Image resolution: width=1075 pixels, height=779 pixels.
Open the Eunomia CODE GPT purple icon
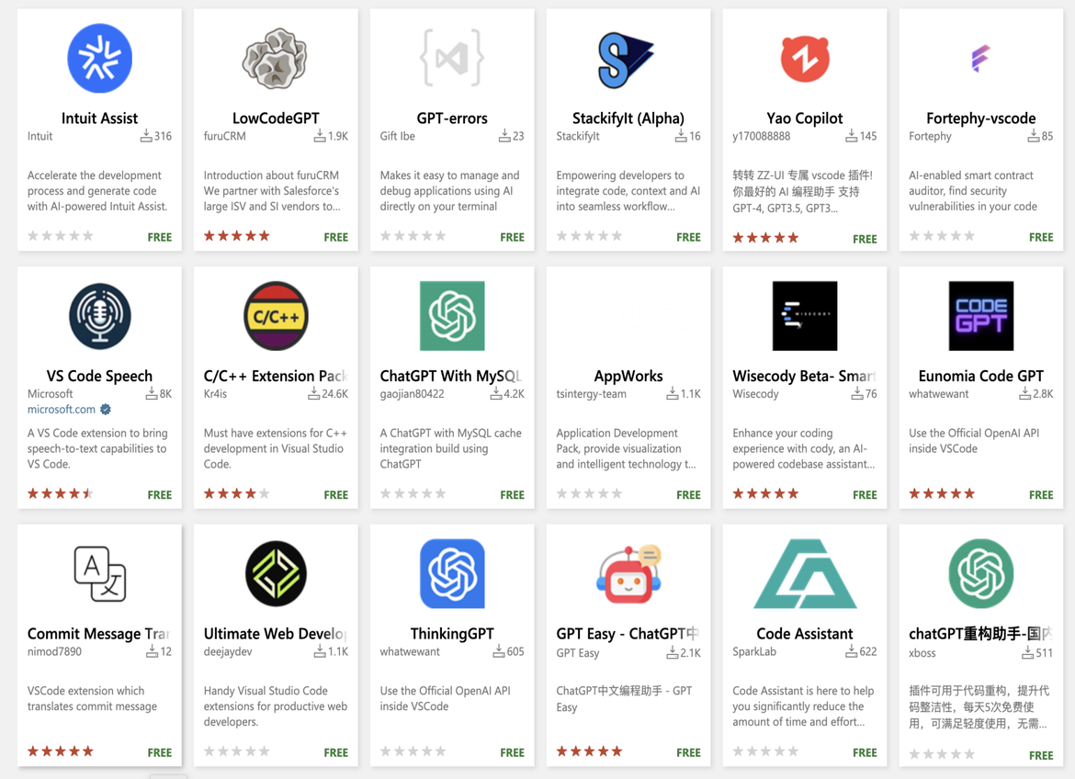pos(981,316)
